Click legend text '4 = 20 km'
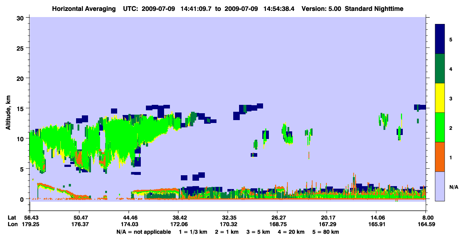The width and height of the screenshot is (473, 242). click(x=292, y=231)
